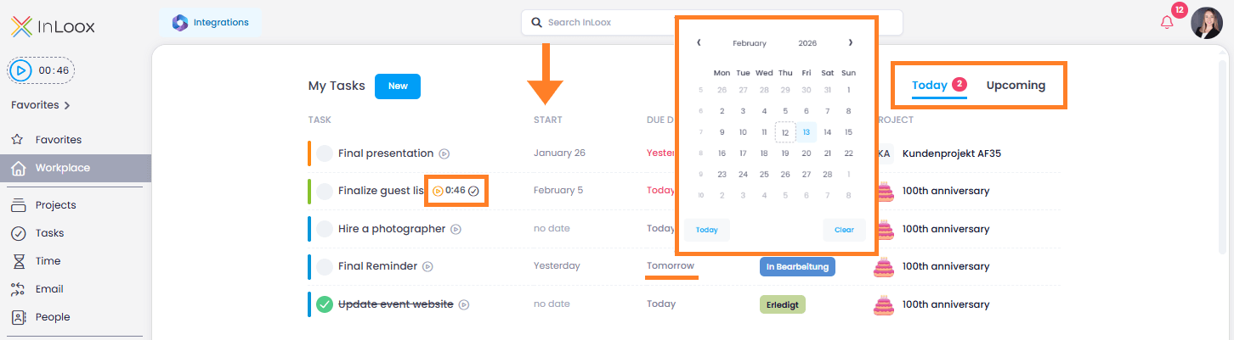Start timer for Hire a photographer task
1234x340 pixels.
coord(456,229)
